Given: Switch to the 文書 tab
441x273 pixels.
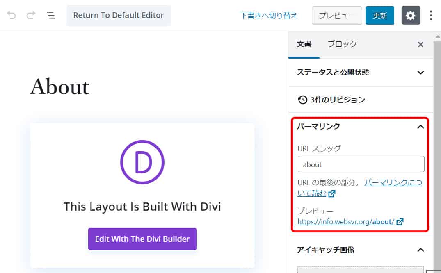Looking at the screenshot, I should click(304, 44).
